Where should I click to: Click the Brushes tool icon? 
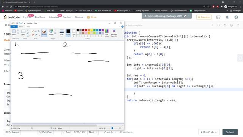click(44, 32)
